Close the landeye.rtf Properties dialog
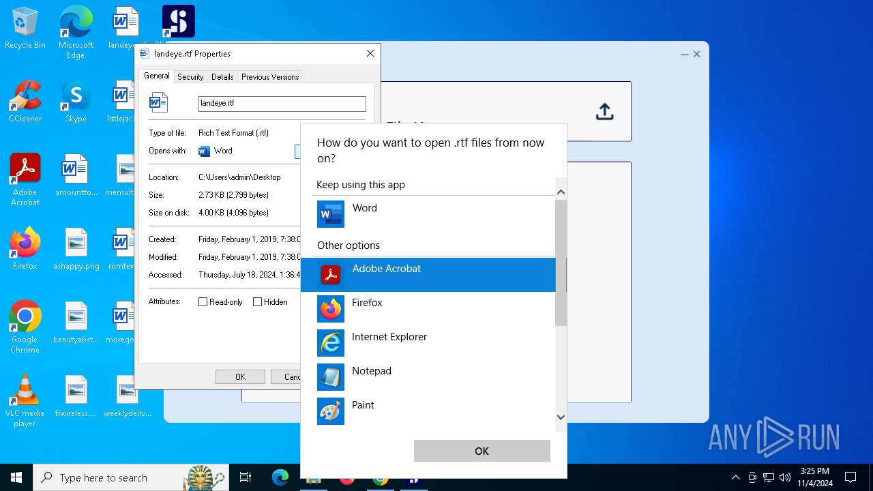 [x=370, y=53]
